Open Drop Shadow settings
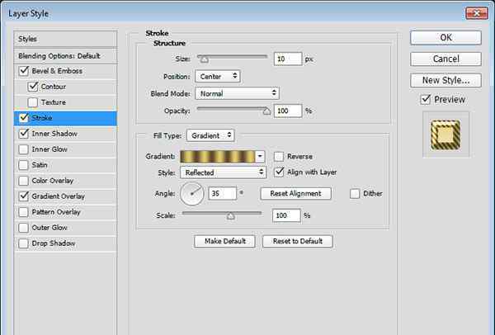Image resolution: width=495 pixels, height=335 pixels. 54,243
